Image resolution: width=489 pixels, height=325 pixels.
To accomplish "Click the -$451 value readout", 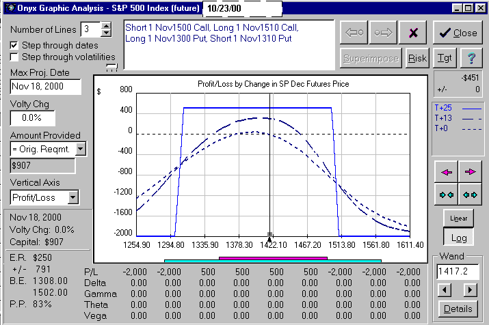I will tap(470, 78).
